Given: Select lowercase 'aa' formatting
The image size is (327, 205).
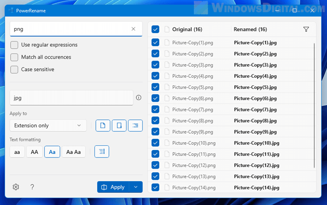Looking at the screenshot, I should [x=17, y=152].
